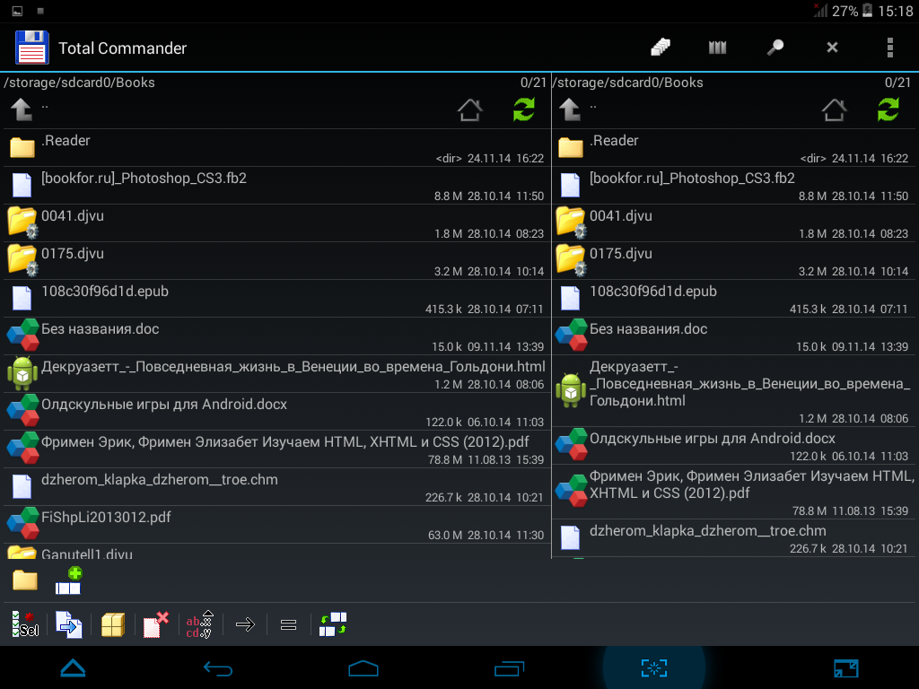Tap right panel path /storage/sdcard0/Books

[x=627, y=83]
